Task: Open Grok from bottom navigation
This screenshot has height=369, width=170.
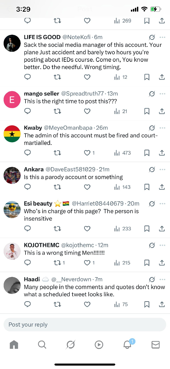Action: (x=70, y=345)
